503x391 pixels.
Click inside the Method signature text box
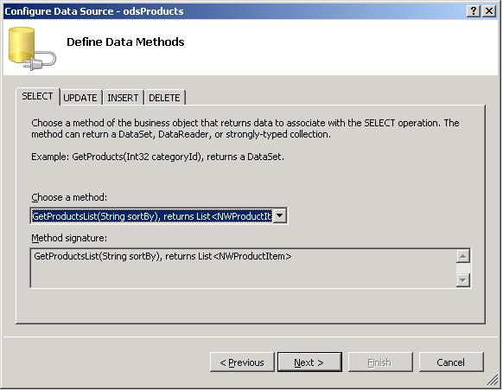pyautogui.click(x=244, y=268)
